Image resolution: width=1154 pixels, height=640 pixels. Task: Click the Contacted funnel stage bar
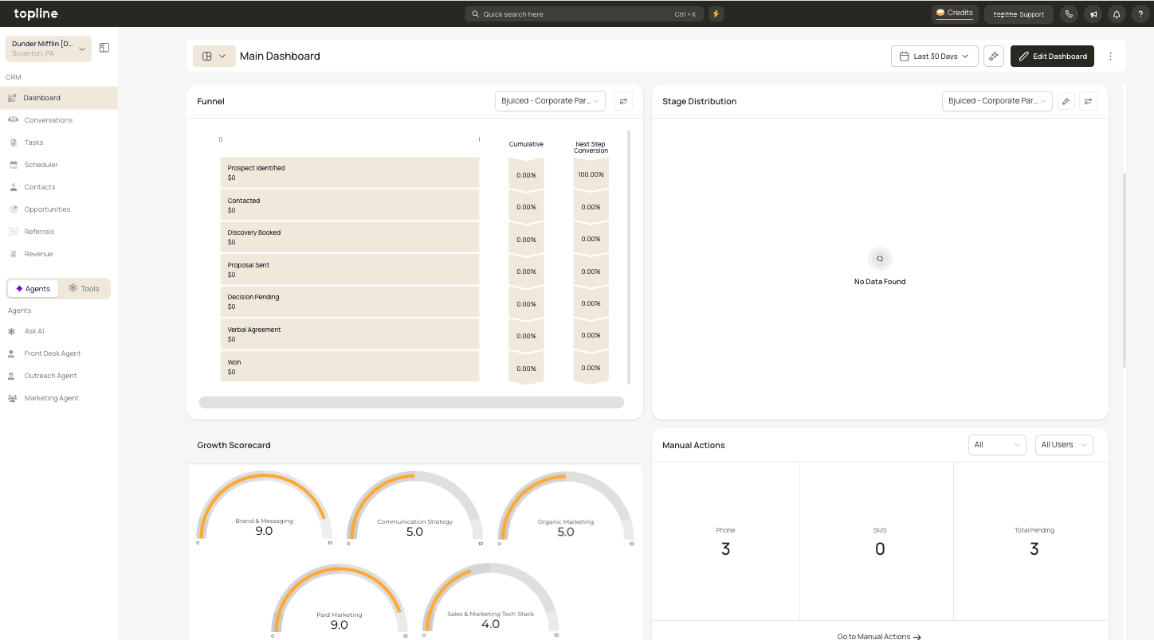(x=350, y=205)
